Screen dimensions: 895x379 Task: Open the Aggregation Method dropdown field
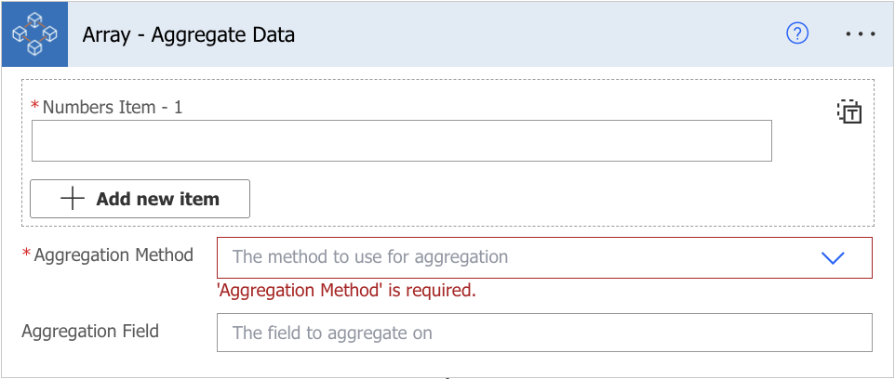pos(544,257)
